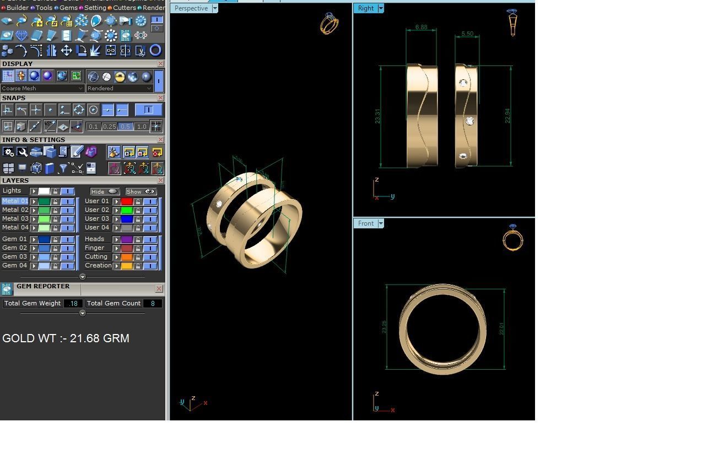Toggle the Gem 01 layer on/off switch
The height and width of the screenshot is (449, 702).
(x=67, y=239)
